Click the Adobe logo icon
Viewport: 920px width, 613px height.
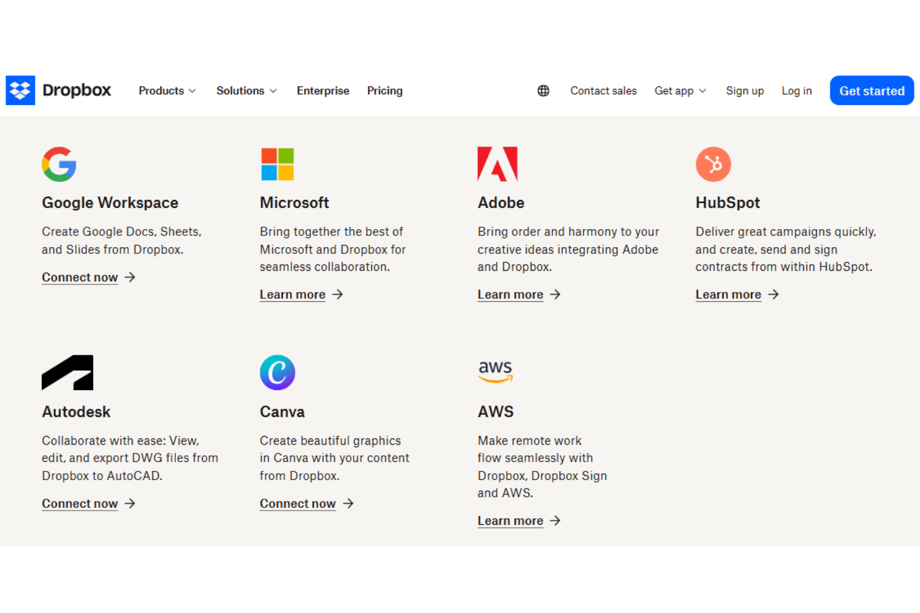[497, 164]
